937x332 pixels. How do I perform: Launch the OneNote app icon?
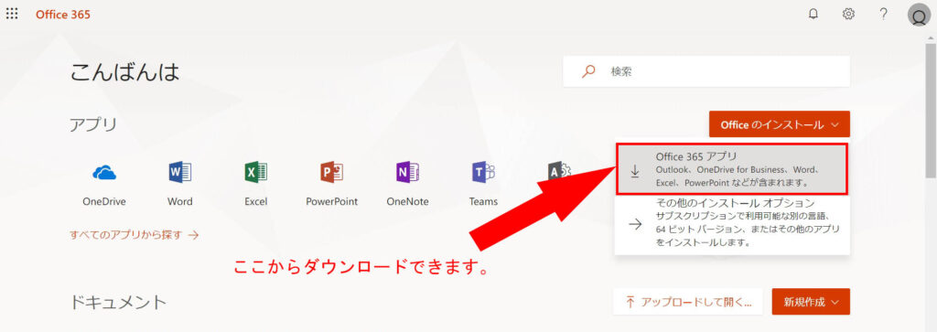(407, 173)
